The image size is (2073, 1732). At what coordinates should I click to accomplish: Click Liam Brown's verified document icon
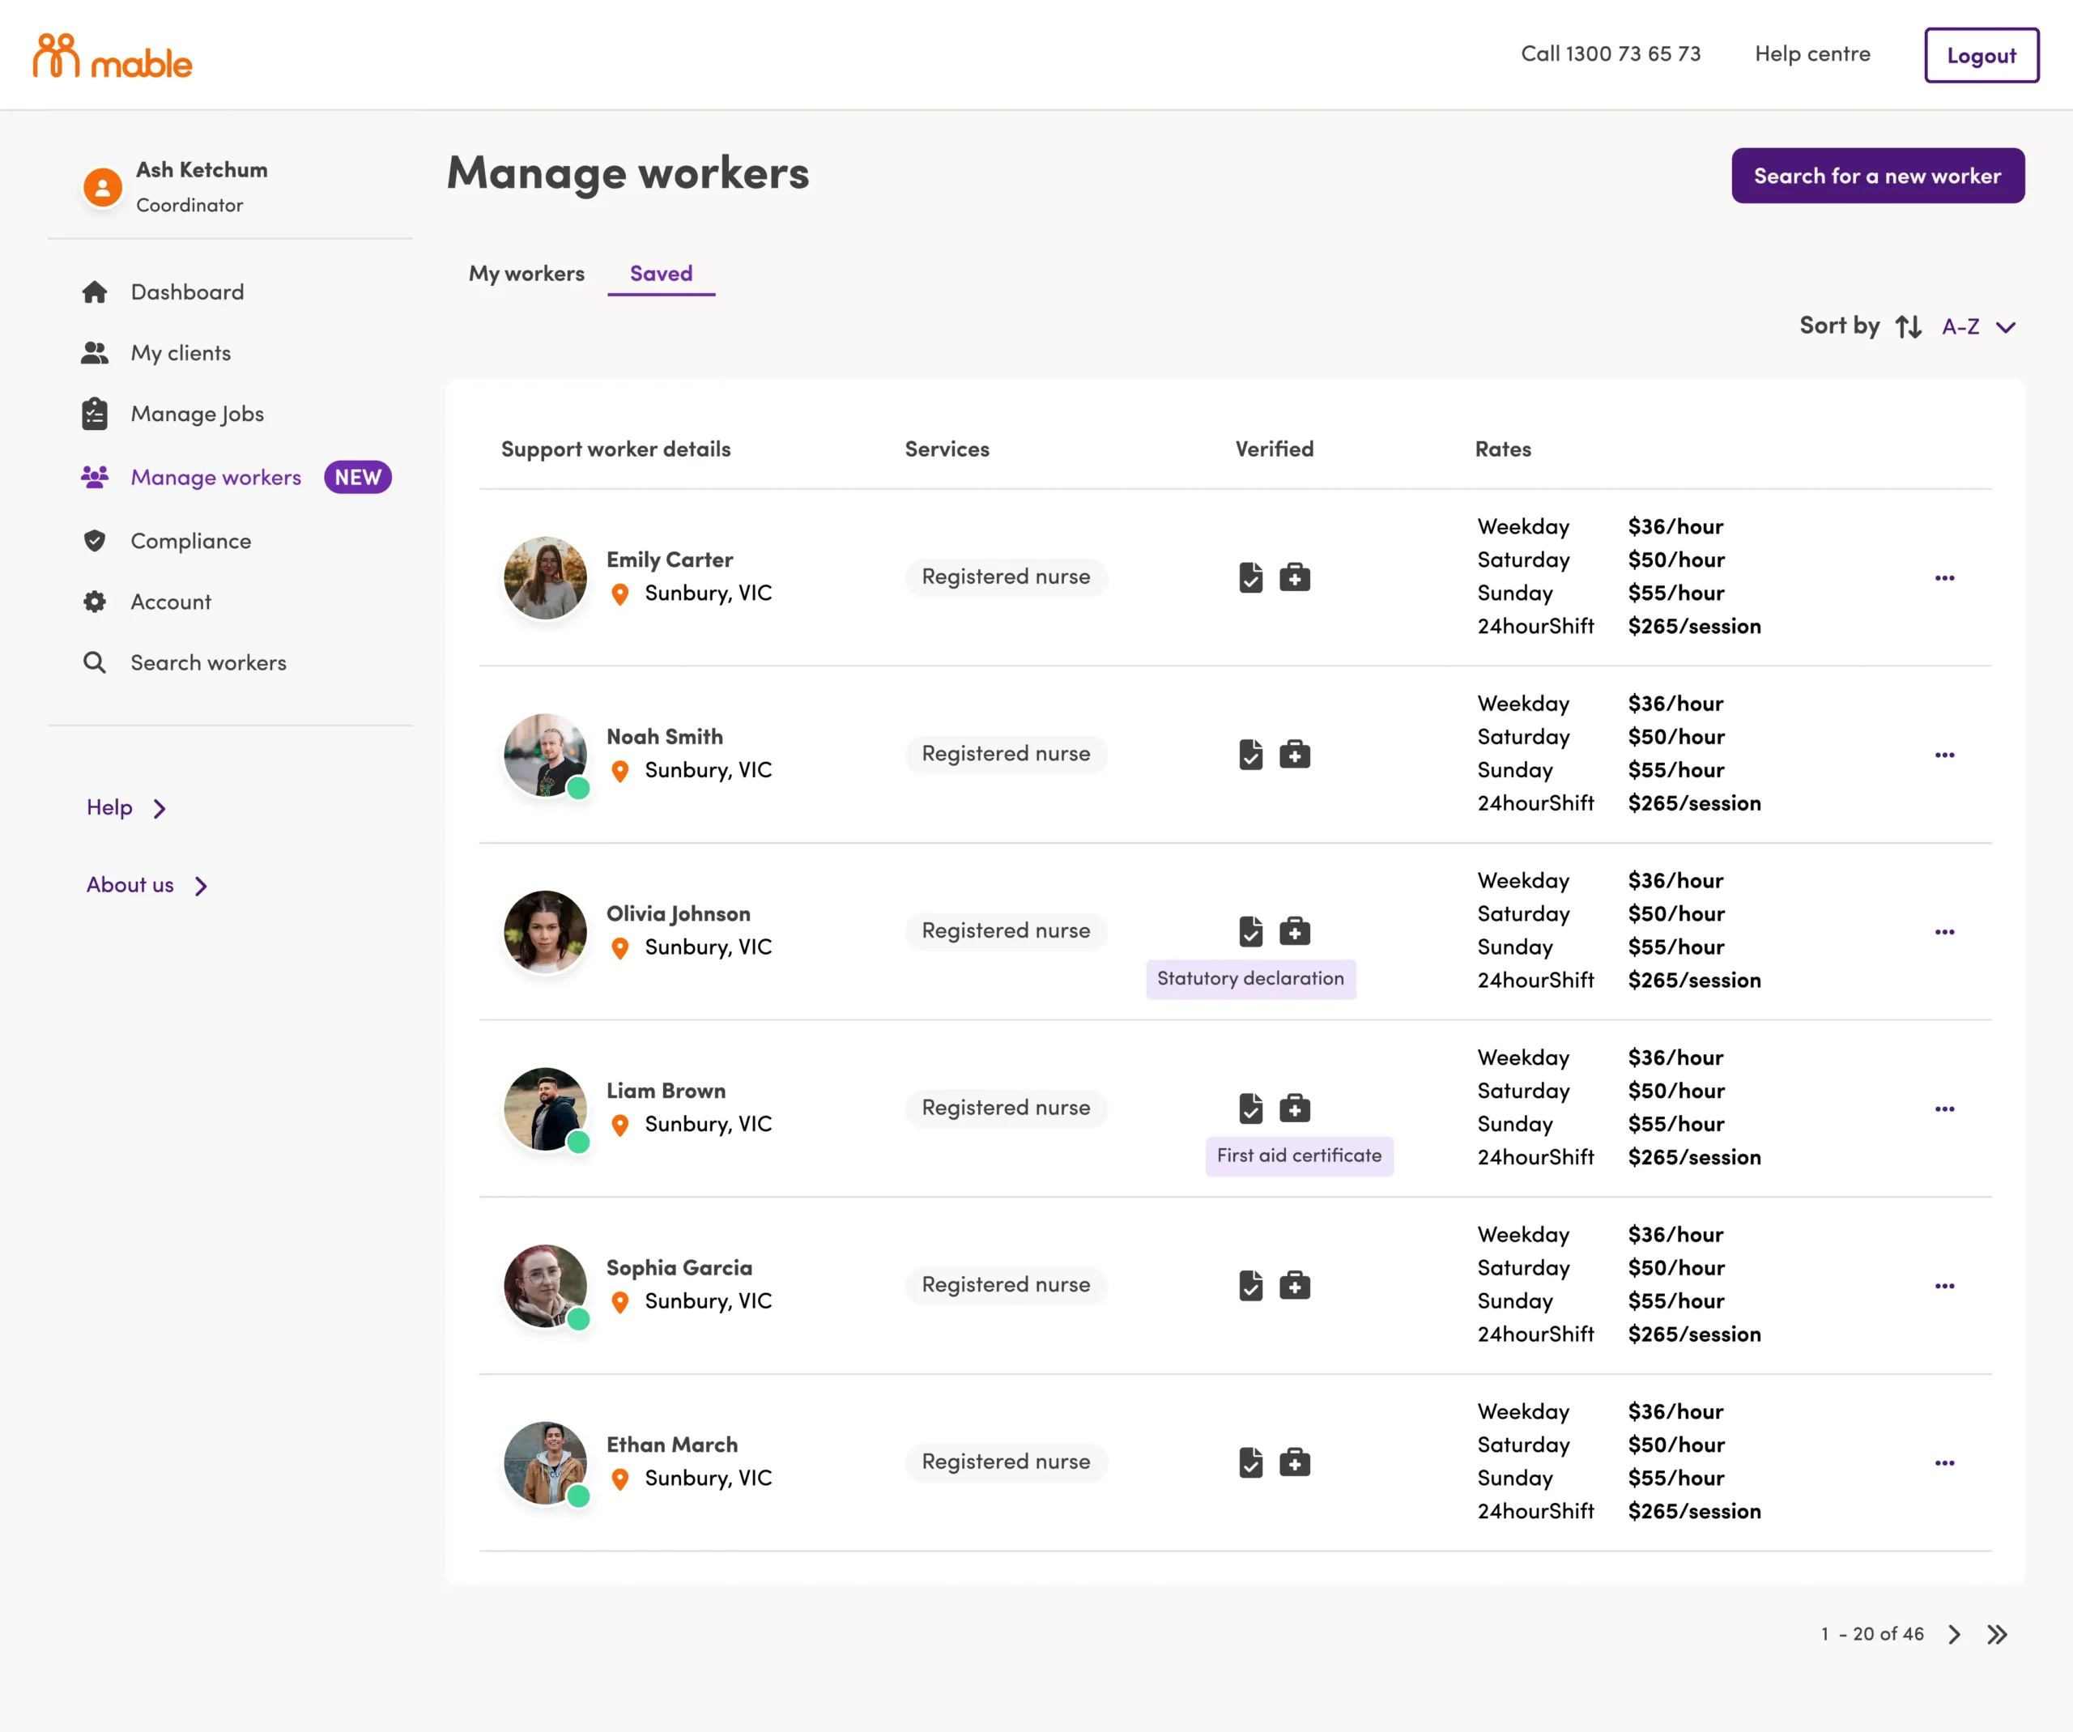tap(1251, 1109)
